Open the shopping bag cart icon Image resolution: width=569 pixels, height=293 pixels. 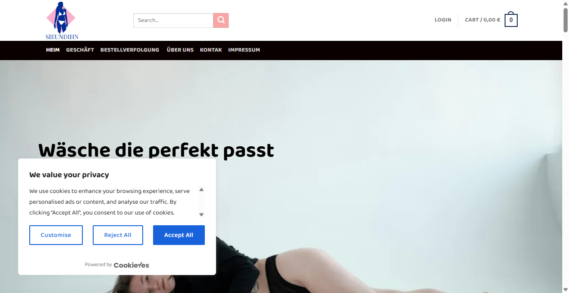(511, 19)
